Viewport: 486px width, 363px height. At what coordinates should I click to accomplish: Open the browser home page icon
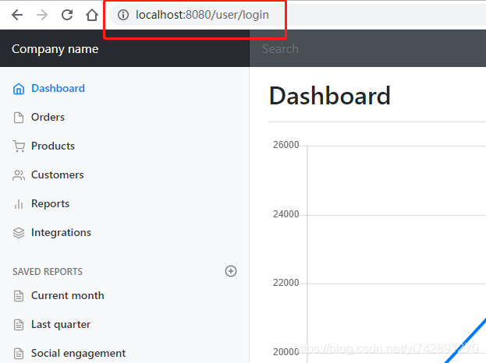coord(92,15)
